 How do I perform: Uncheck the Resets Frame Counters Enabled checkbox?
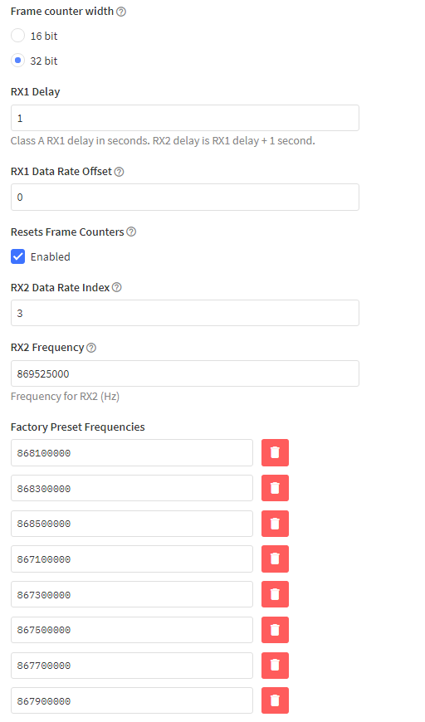[18, 256]
